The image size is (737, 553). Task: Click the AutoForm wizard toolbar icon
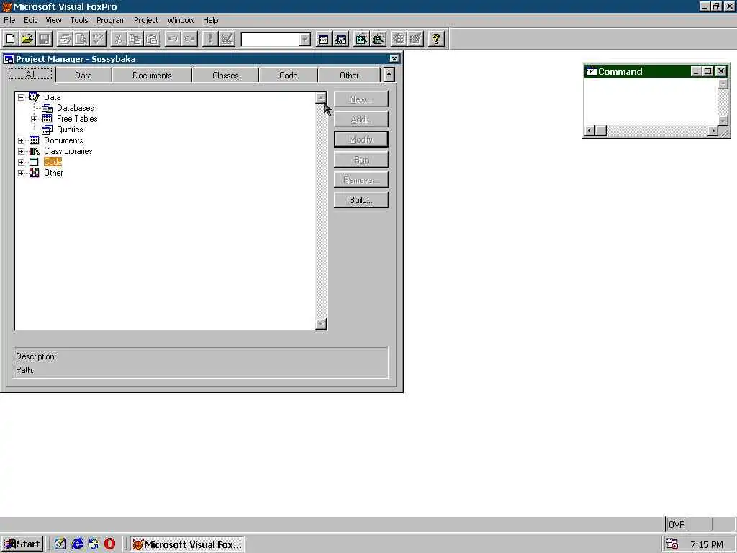(x=399, y=39)
